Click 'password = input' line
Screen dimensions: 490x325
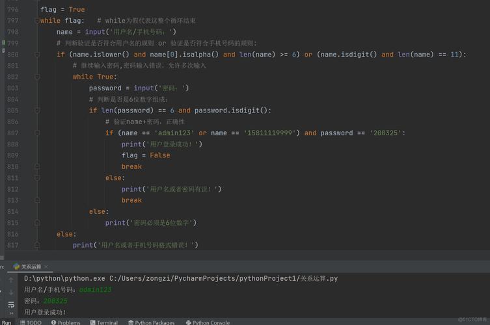[x=139, y=88]
